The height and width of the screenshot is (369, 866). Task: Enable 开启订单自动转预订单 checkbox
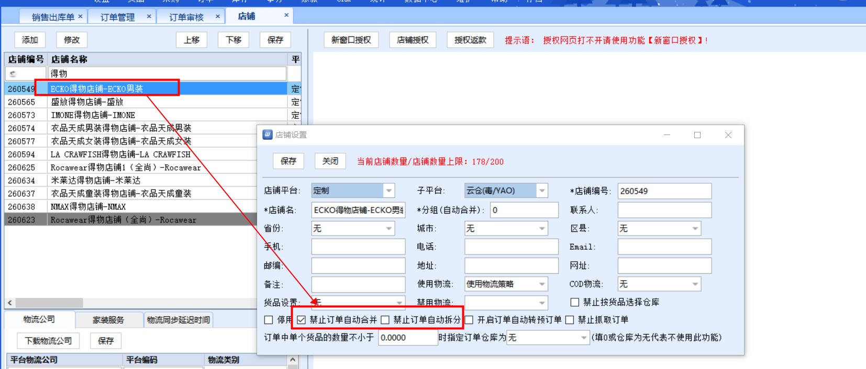(x=469, y=320)
